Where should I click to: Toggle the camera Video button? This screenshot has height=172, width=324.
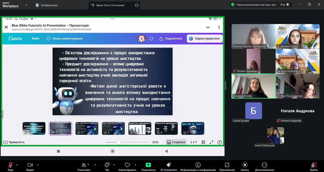click(x=30, y=165)
